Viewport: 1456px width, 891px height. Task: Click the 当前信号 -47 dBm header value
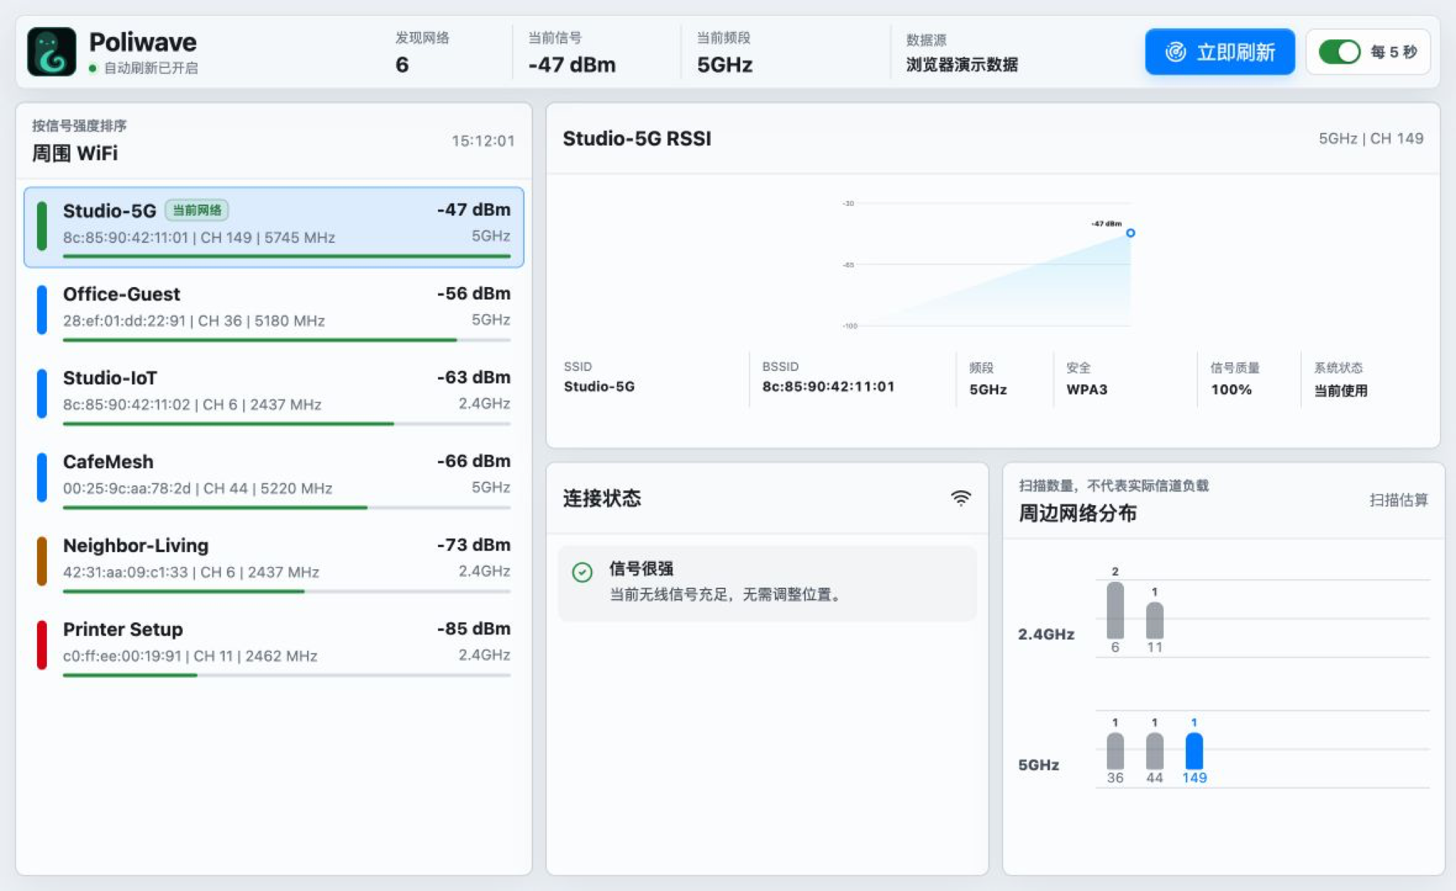point(572,65)
